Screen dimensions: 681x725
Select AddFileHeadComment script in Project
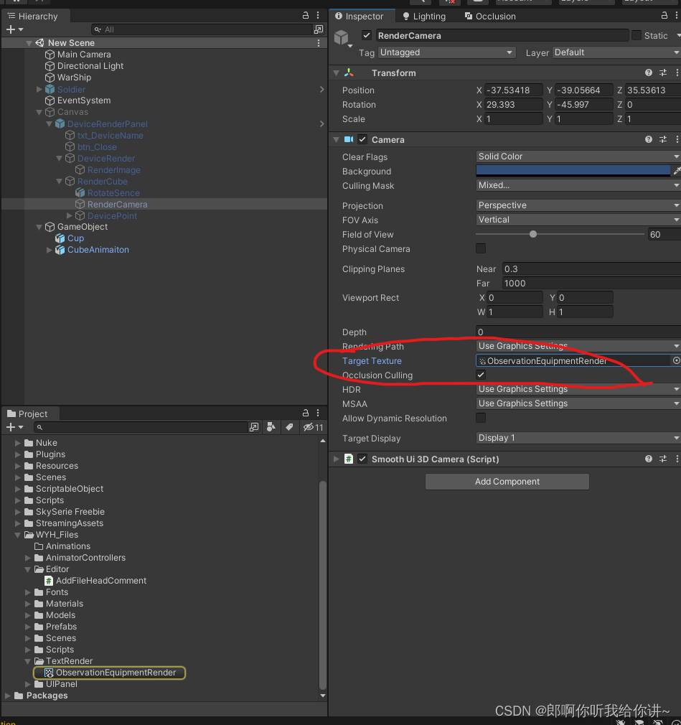tap(95, 580)
